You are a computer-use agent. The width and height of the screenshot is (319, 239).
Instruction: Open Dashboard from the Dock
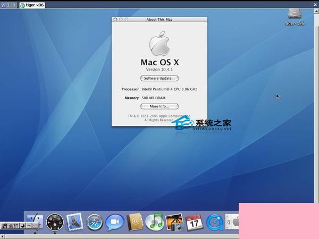pyautogui.click(x=55, y=223)
